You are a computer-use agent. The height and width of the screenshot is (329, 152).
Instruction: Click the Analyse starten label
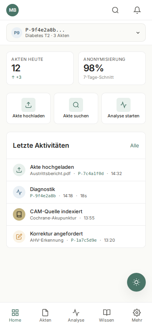[124, 116]
